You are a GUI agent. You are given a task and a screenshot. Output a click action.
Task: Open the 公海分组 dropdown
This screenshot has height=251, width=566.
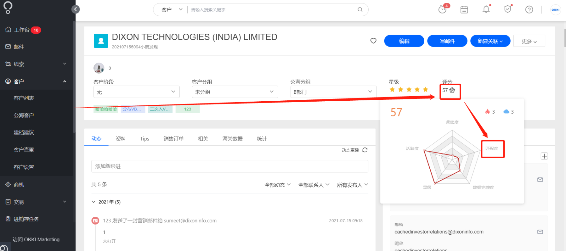333,92
